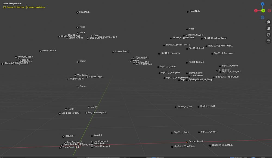Select the Bip01_L_Forearm empty
The image size is (272, 158).
(x=159, y=54)
